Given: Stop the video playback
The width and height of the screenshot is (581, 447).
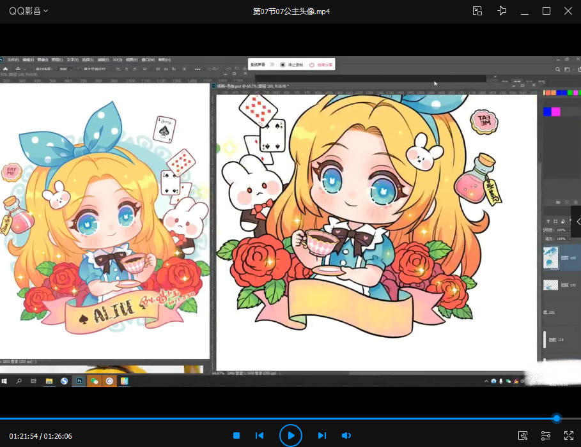Looking at the screenshot, I should [236, 436].
